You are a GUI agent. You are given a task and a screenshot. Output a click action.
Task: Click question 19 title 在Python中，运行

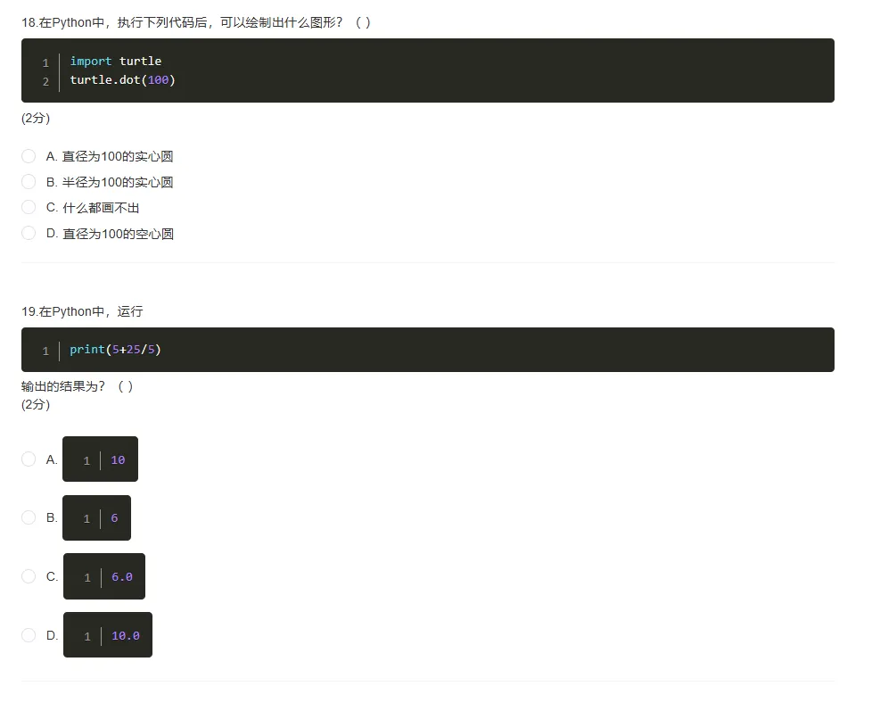[82, 311]
